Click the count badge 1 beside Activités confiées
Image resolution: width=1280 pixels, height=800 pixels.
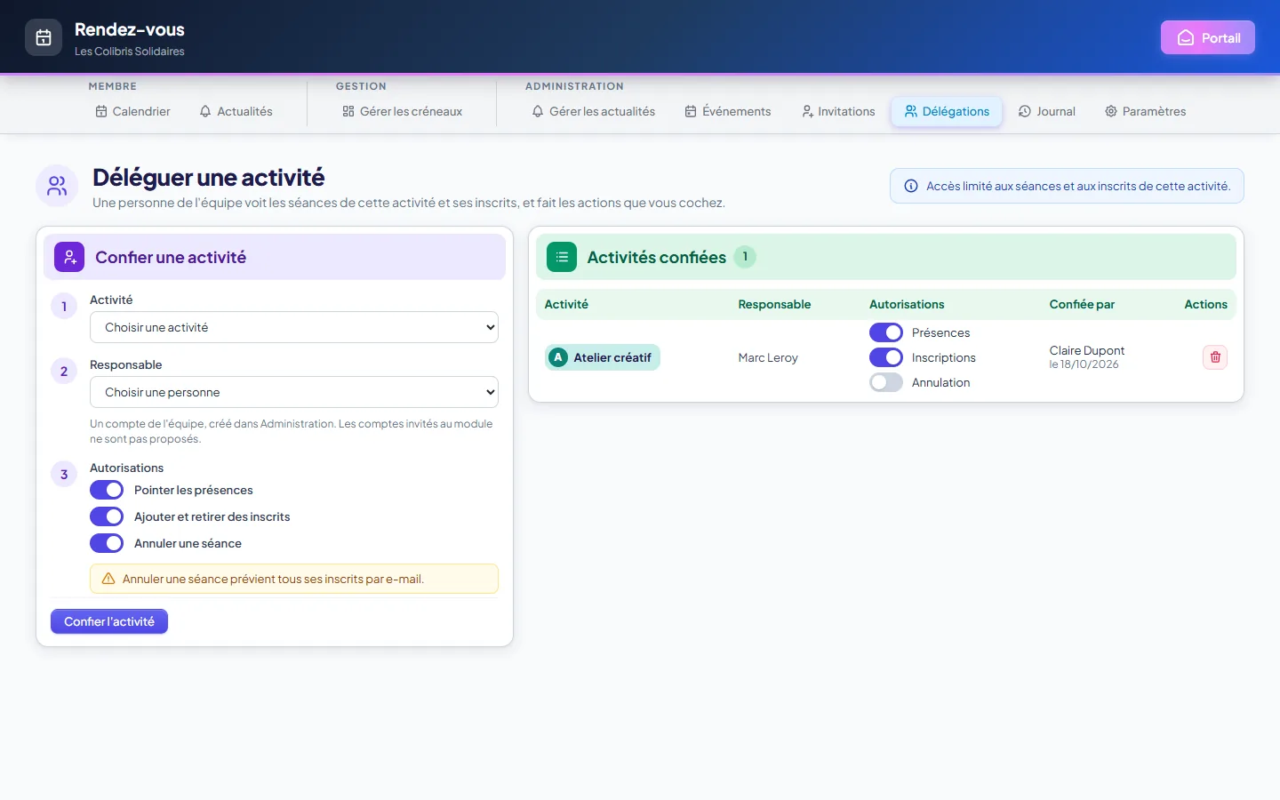tap(745, 257)
